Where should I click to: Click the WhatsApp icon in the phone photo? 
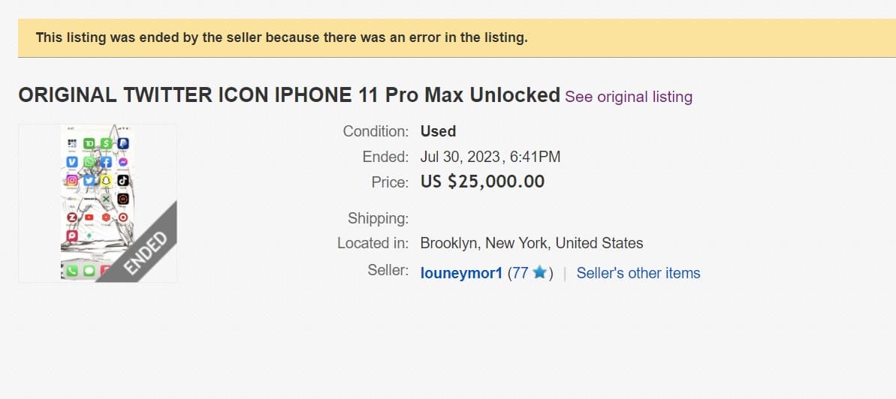pyautogui.click(x=90, y=161)
